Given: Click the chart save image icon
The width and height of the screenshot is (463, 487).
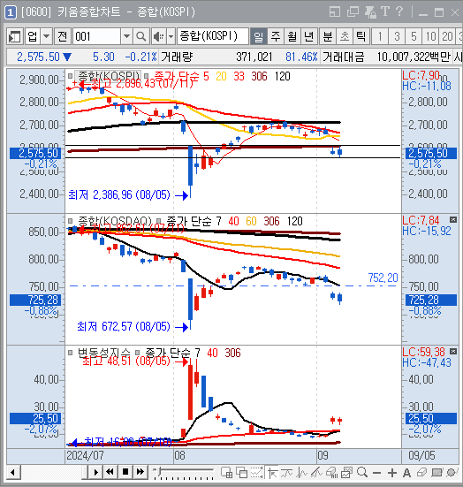Looking at the screenshot, I should tap(346, 473).
